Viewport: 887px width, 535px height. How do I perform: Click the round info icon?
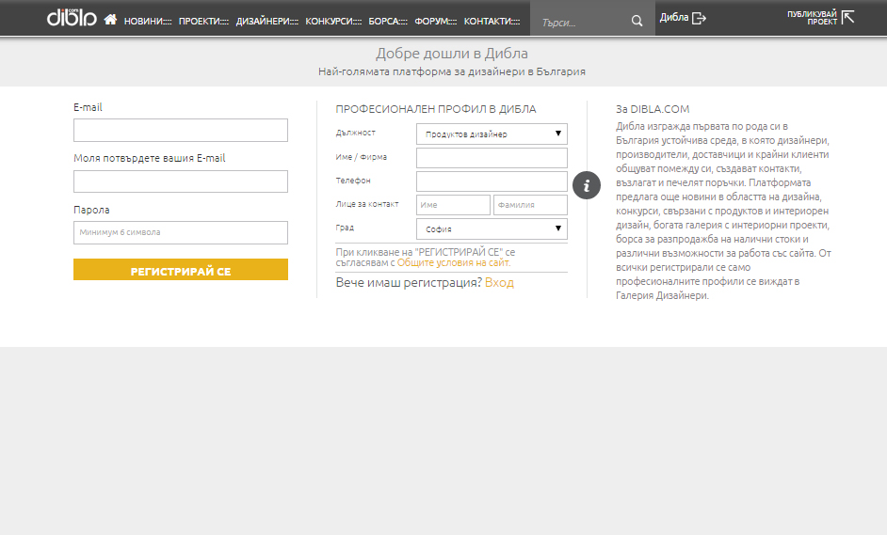coord(587,185)
